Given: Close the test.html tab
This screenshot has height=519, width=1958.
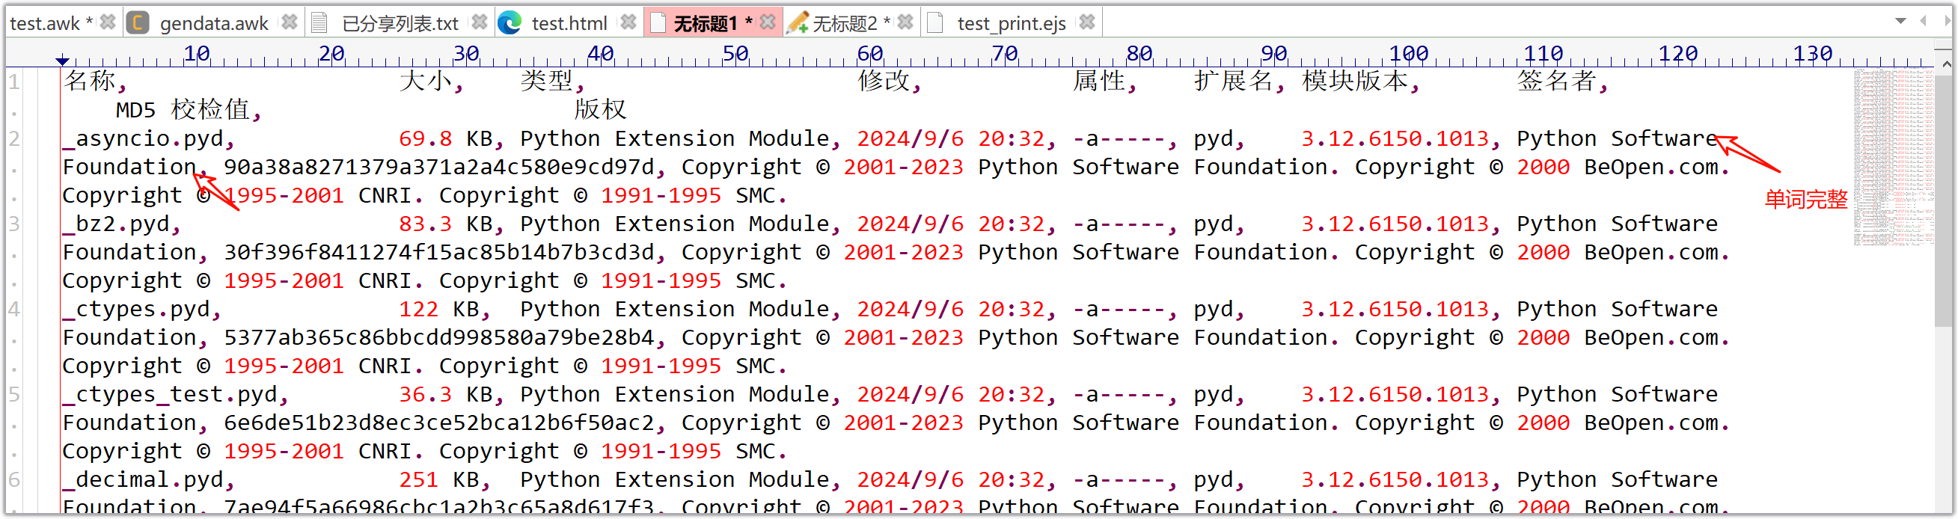Looking at the screenshot, I should click(628, 22).
